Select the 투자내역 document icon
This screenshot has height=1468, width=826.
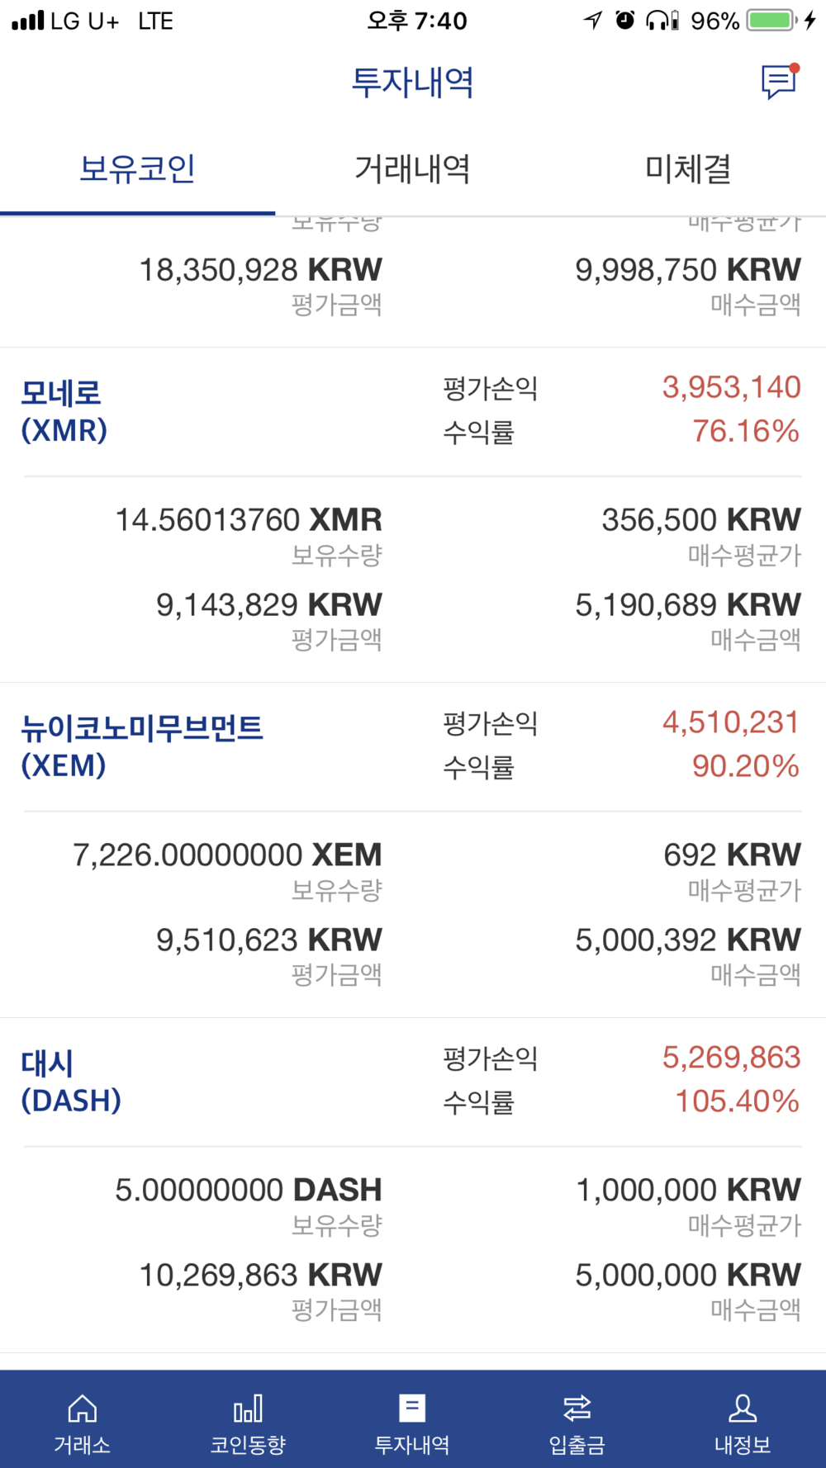(x=412, y=1408)
